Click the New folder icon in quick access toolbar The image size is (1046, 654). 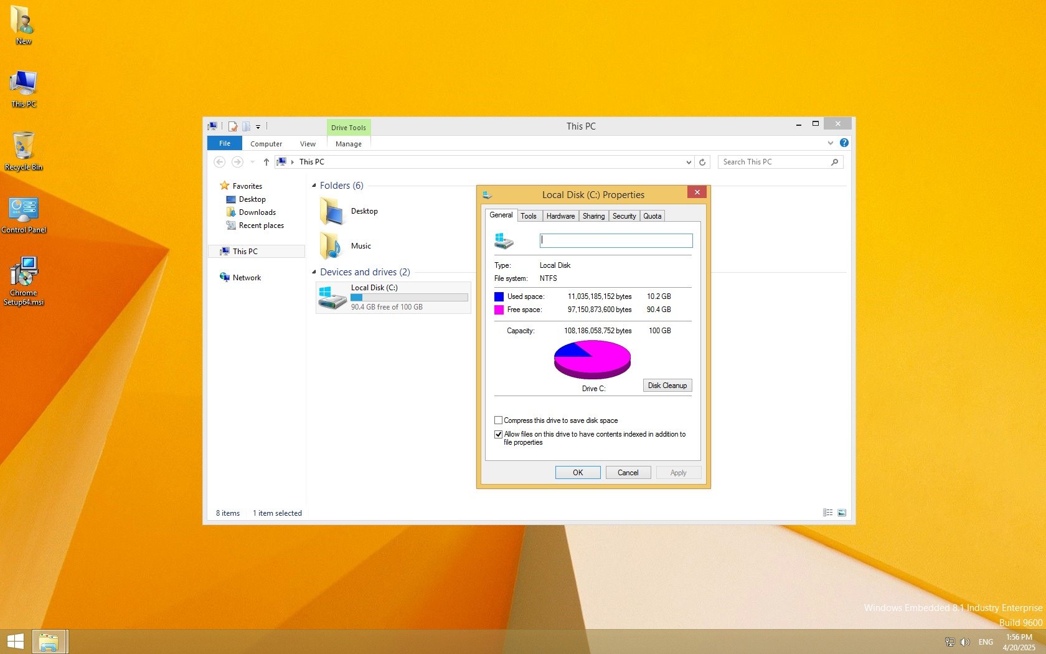246,126
